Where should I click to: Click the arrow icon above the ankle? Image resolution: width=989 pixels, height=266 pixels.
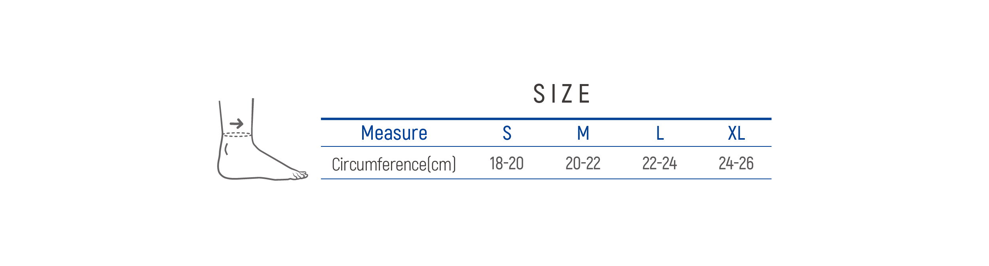pyautogui.click(x=237, y=124)
